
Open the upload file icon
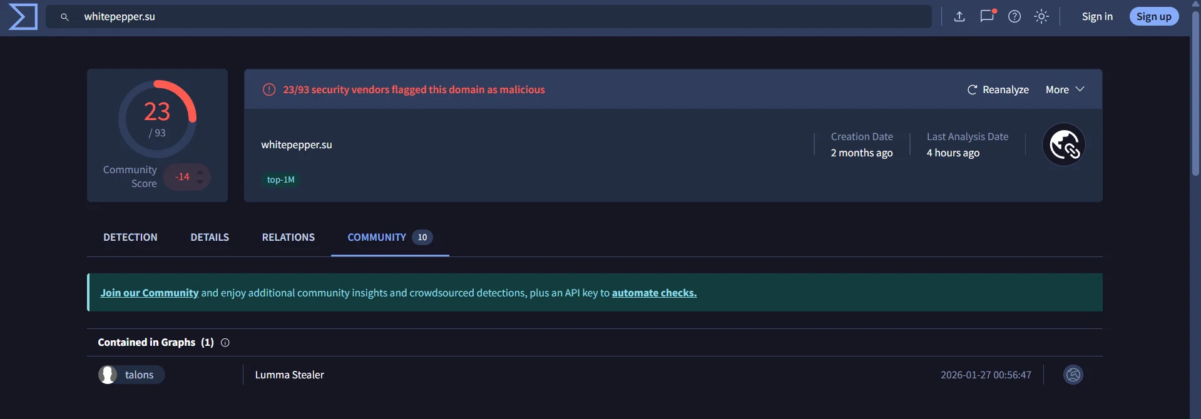point(959,16)
